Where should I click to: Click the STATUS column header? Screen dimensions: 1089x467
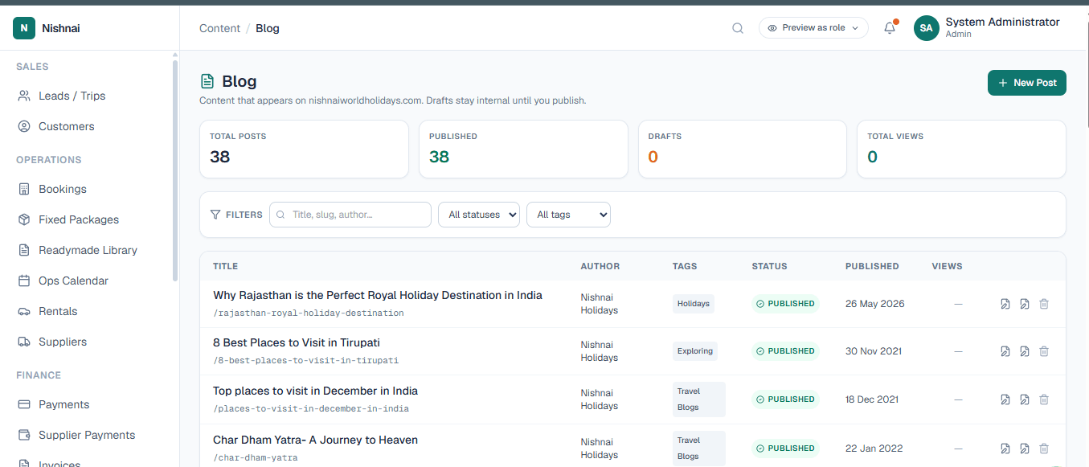[x=769, y=266]
